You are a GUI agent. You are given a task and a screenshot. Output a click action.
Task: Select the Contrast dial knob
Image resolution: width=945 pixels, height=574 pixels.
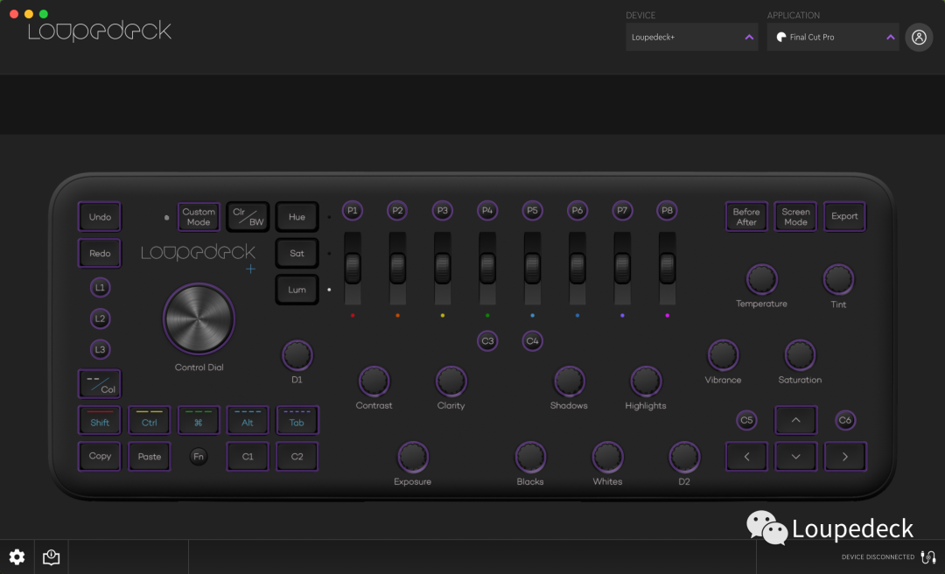(x=374, y=381)
